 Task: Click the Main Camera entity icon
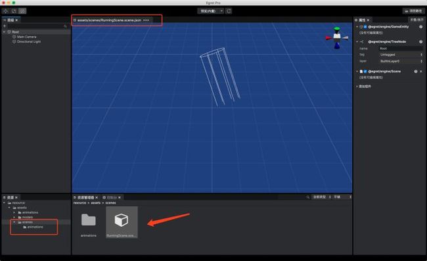(14, 37)
